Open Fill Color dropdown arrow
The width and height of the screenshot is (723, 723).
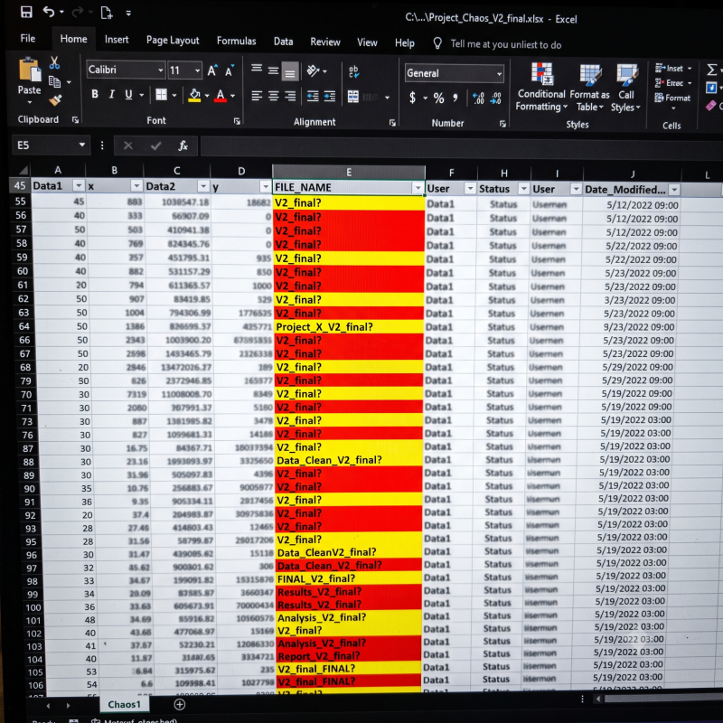(207, 96)
